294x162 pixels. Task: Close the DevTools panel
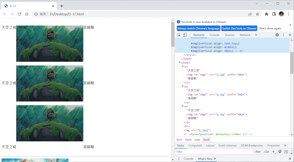290,35
